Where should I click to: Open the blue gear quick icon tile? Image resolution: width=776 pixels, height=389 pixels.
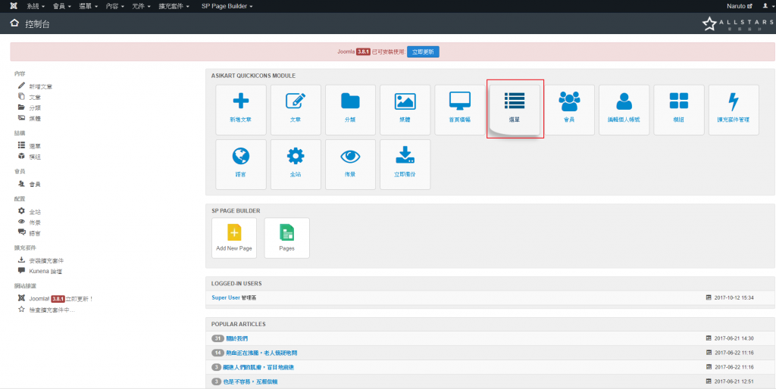296,163
